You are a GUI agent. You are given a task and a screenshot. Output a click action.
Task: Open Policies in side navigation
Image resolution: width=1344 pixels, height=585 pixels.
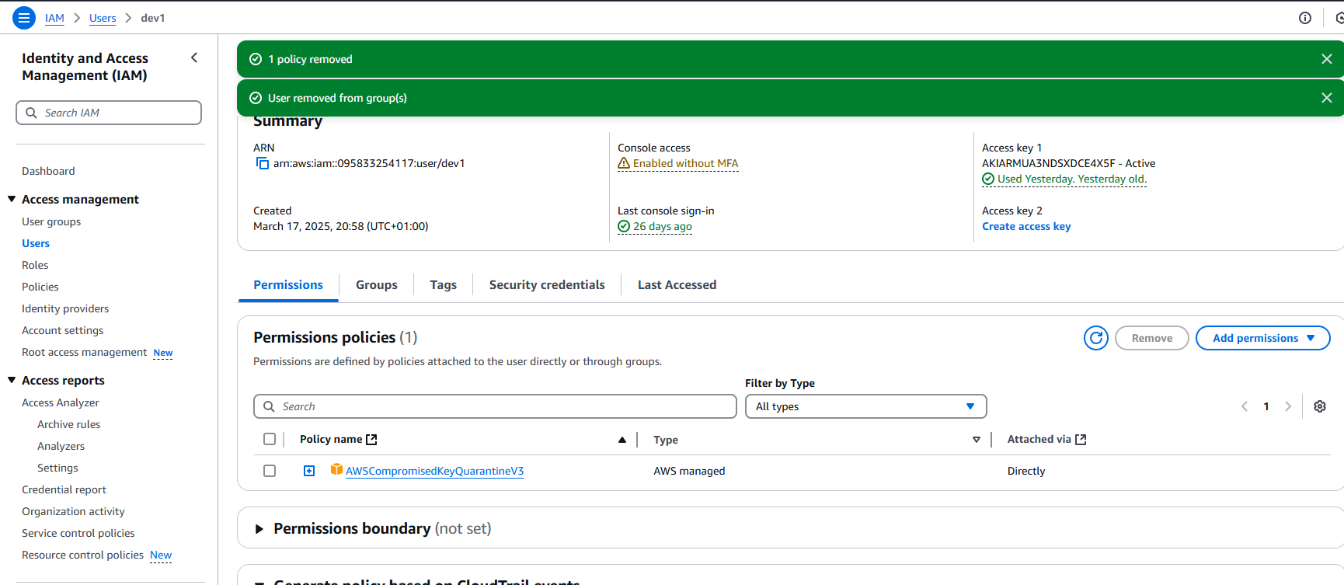coord(40,287)
